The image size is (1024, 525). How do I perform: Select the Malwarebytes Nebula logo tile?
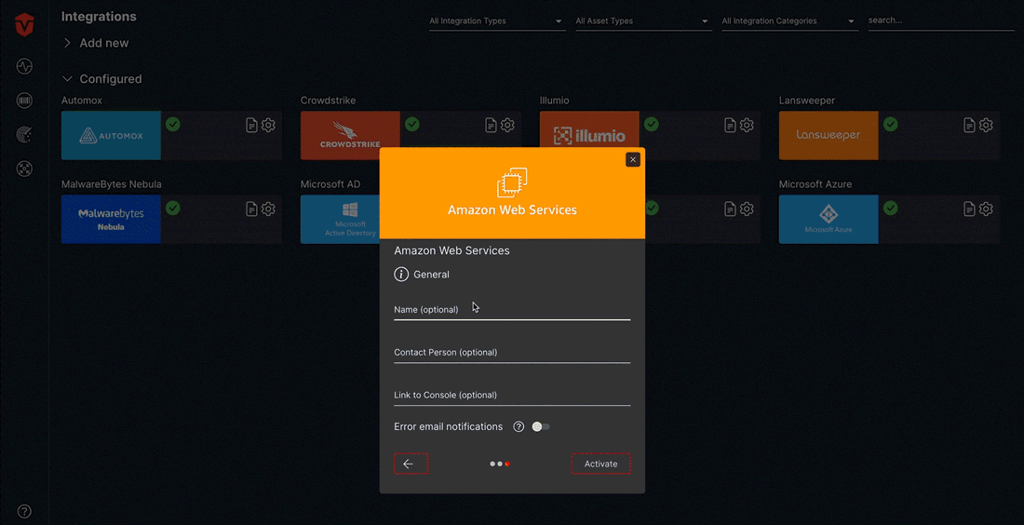(111, 219)
